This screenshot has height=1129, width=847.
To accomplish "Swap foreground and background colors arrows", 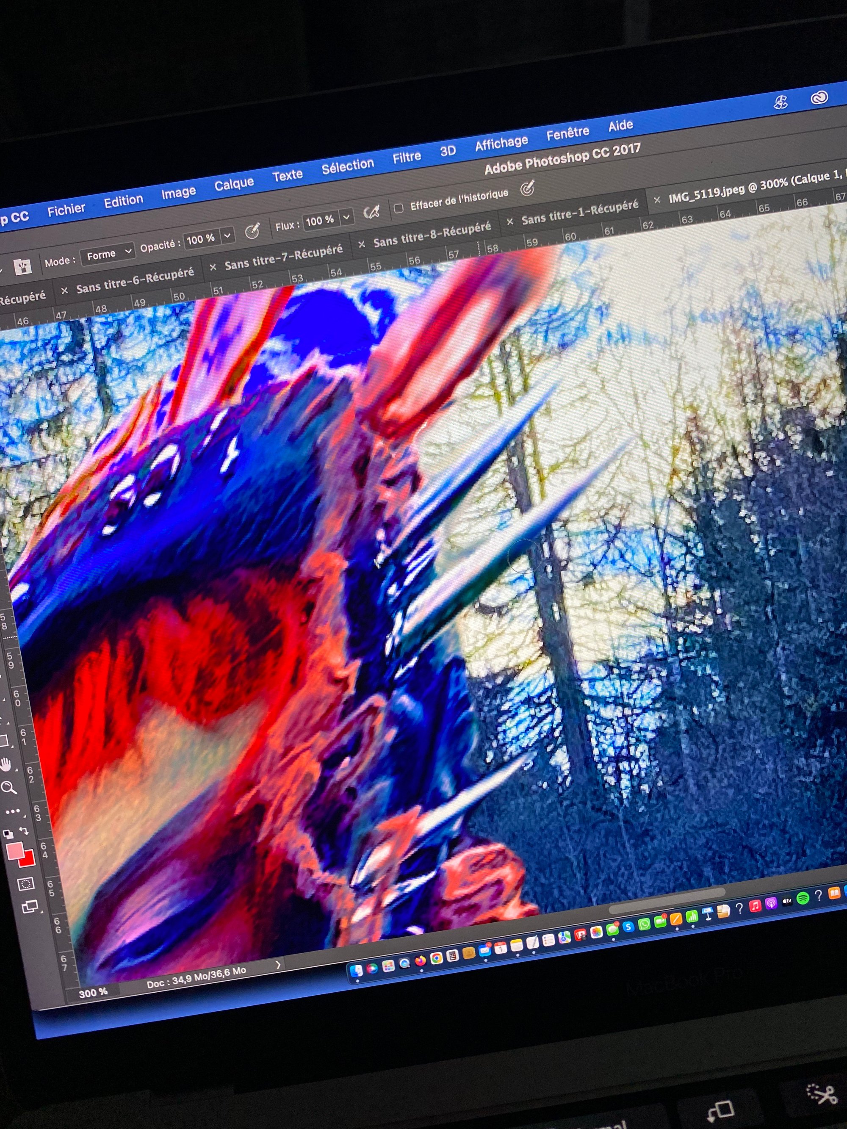I will pos(23,830).
